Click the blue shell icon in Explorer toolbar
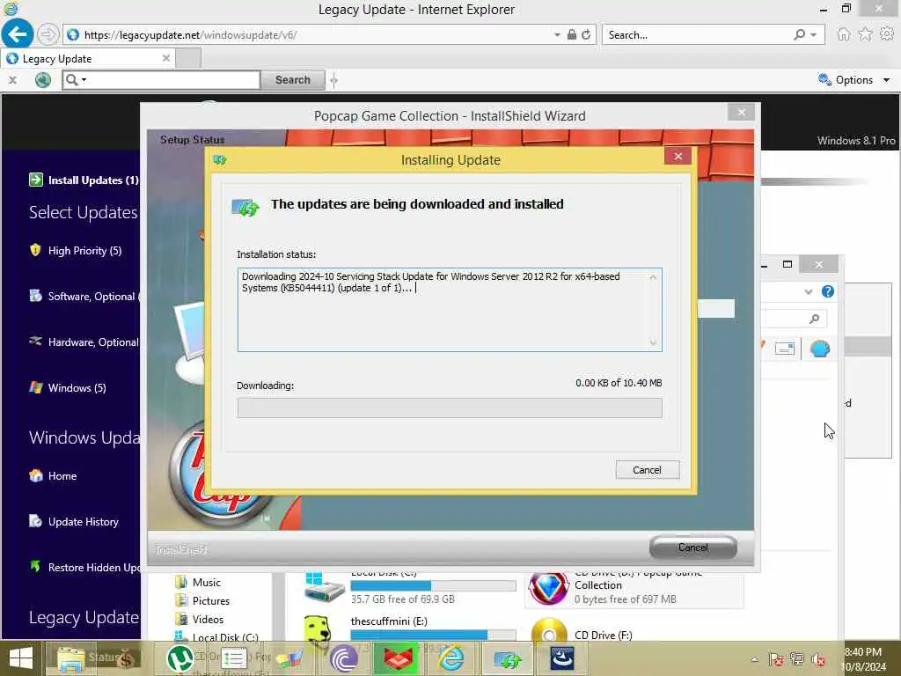The width and height of the screenshot is (901, 676). coord(820,349)
